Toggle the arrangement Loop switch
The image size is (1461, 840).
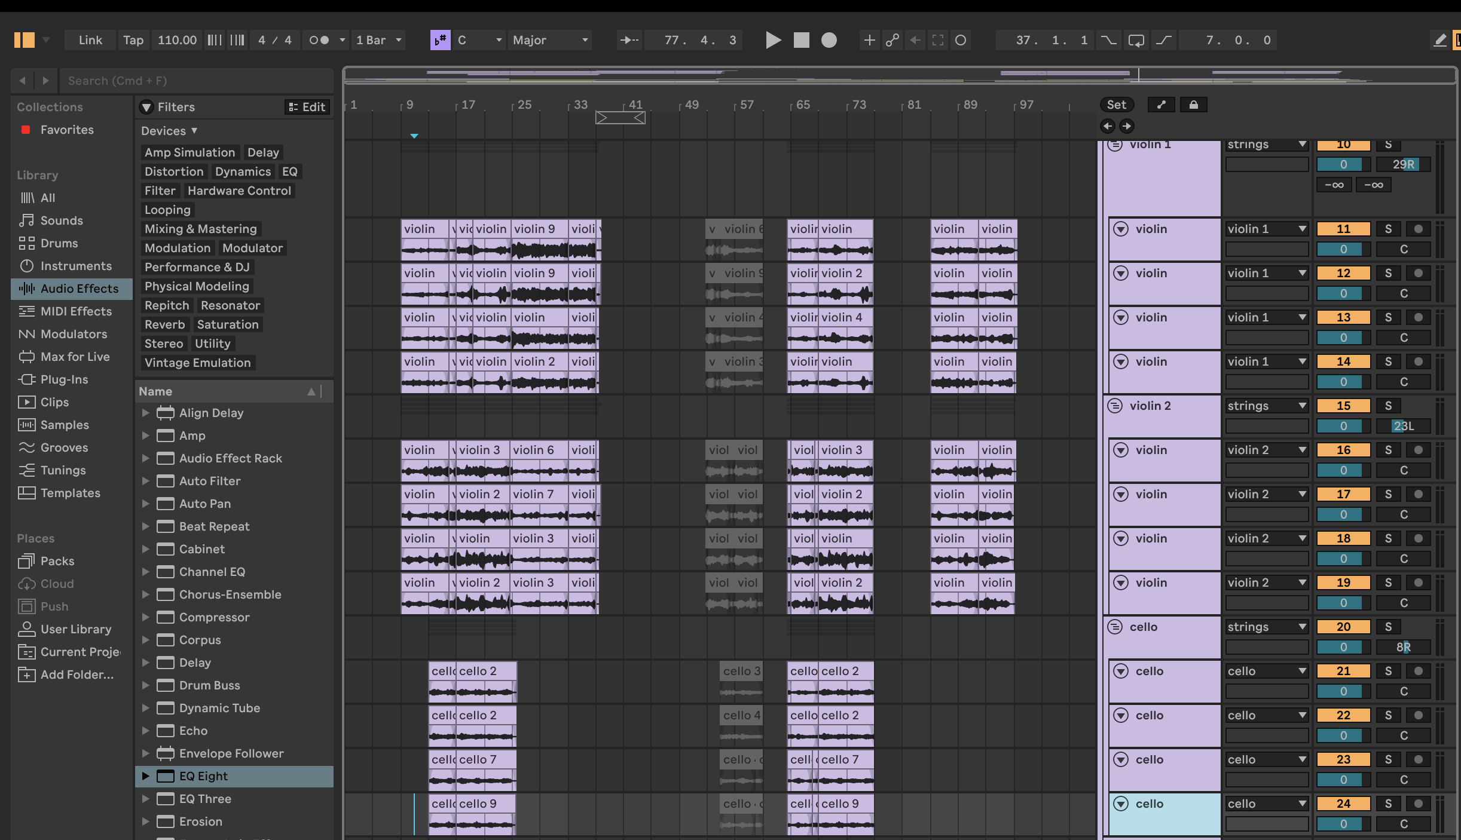click(x=1136, y=40)
